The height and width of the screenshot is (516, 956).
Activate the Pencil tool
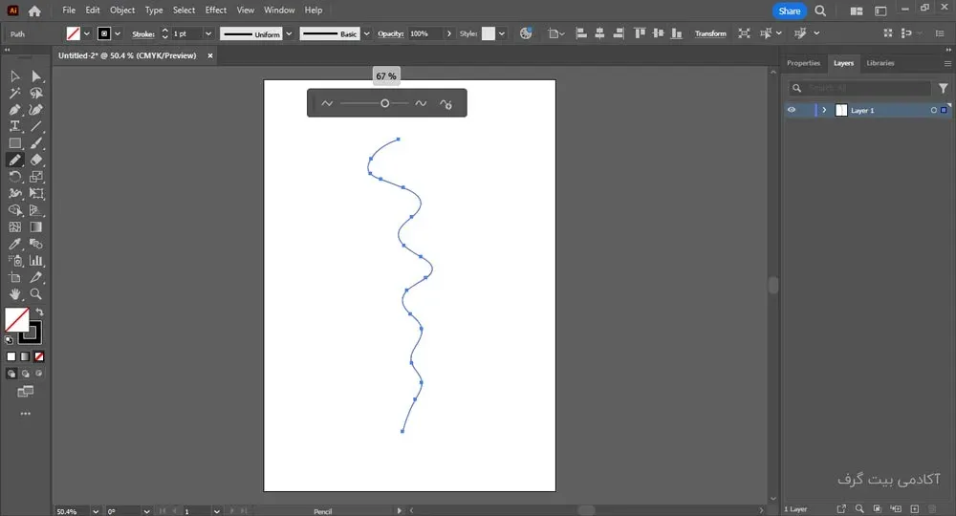[x=14, y=160]
